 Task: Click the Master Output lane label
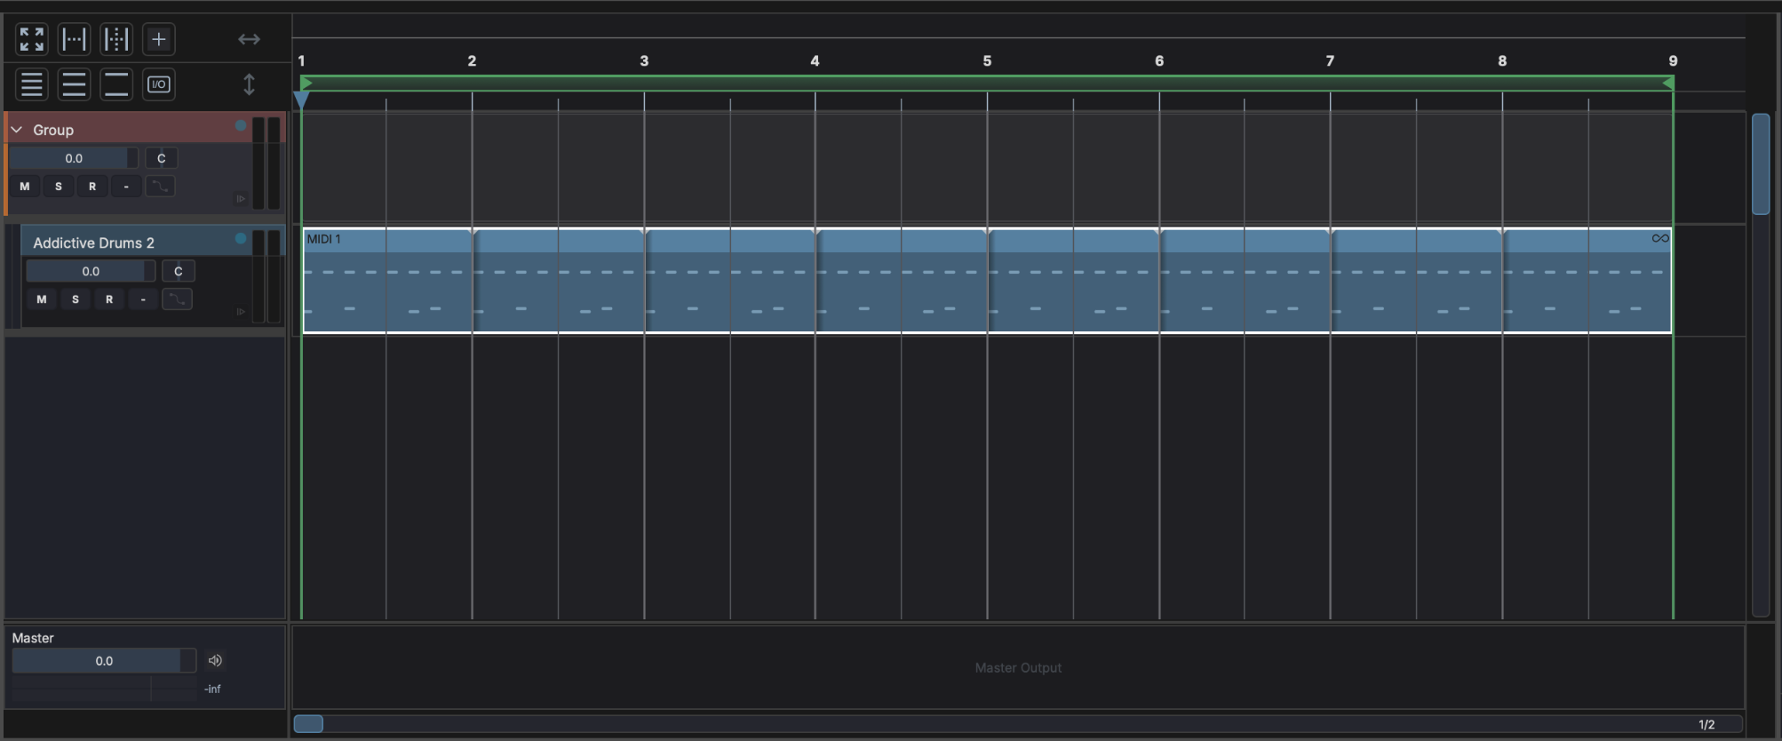[x=1018, y=667]
